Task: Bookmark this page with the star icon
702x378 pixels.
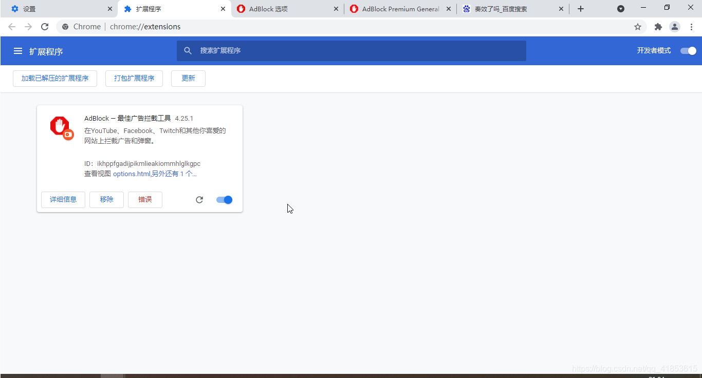Action: (638, 27)
